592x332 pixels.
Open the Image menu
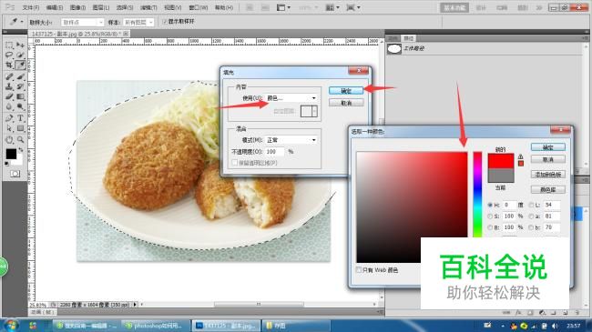[x=77, y=7]
